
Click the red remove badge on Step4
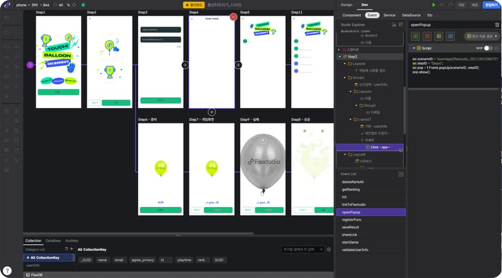233,16
